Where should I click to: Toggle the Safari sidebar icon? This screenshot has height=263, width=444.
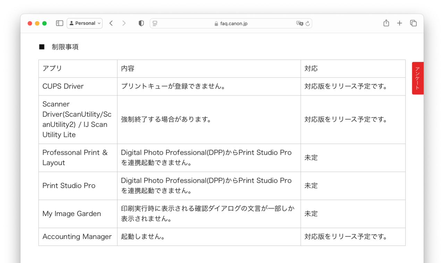tap(60, 23)
